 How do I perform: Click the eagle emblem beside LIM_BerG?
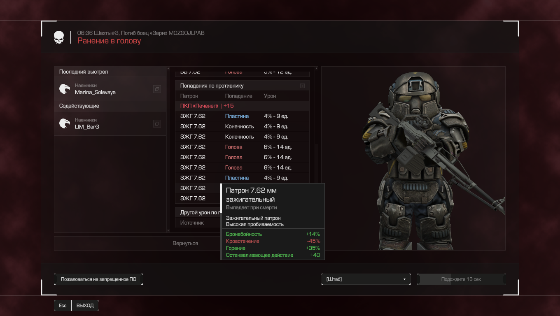[65, 123]
